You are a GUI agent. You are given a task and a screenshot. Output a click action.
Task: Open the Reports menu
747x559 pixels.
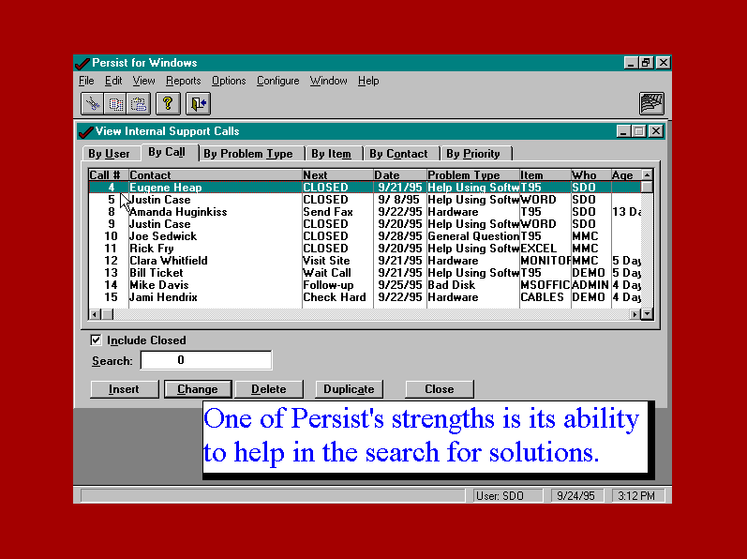pos(183,82)
